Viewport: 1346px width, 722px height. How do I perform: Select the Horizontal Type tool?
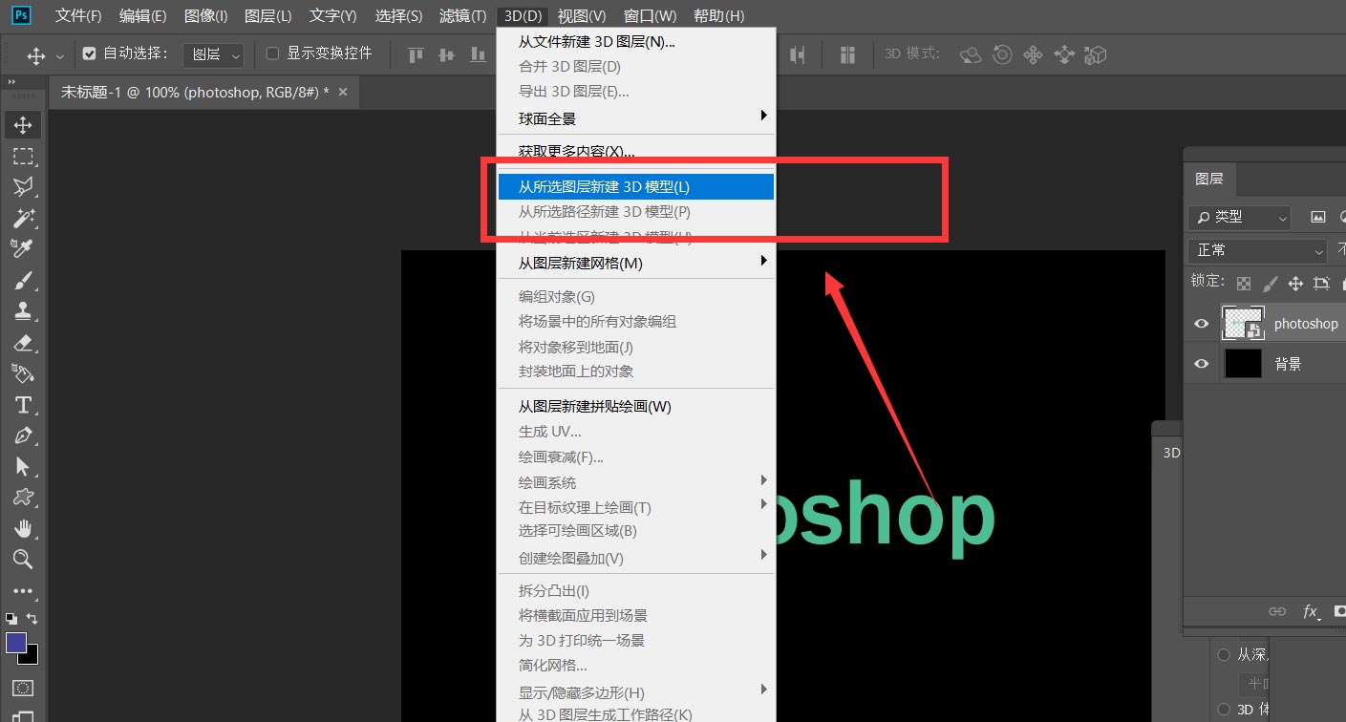click(x=23, y=404)
